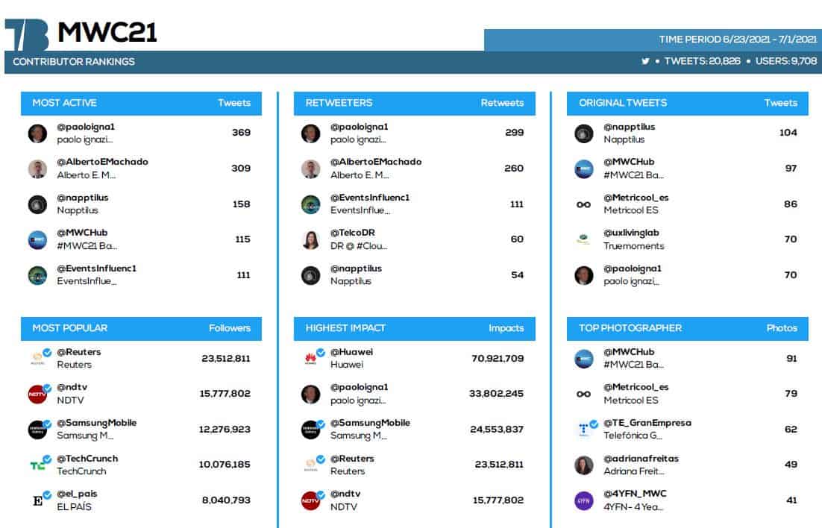
Task: Click @adrianafreitas avatar in Top Photographer
Action: tap(584, 465)
